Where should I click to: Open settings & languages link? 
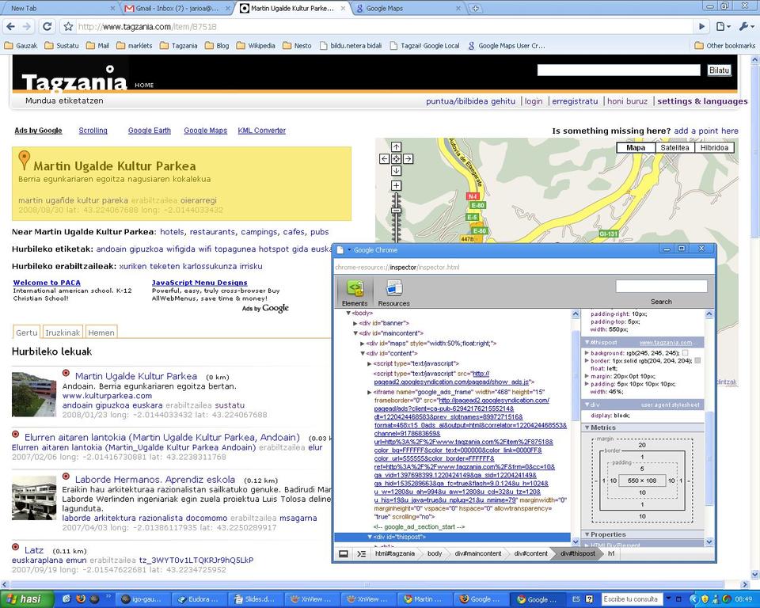tap(702, 101)
